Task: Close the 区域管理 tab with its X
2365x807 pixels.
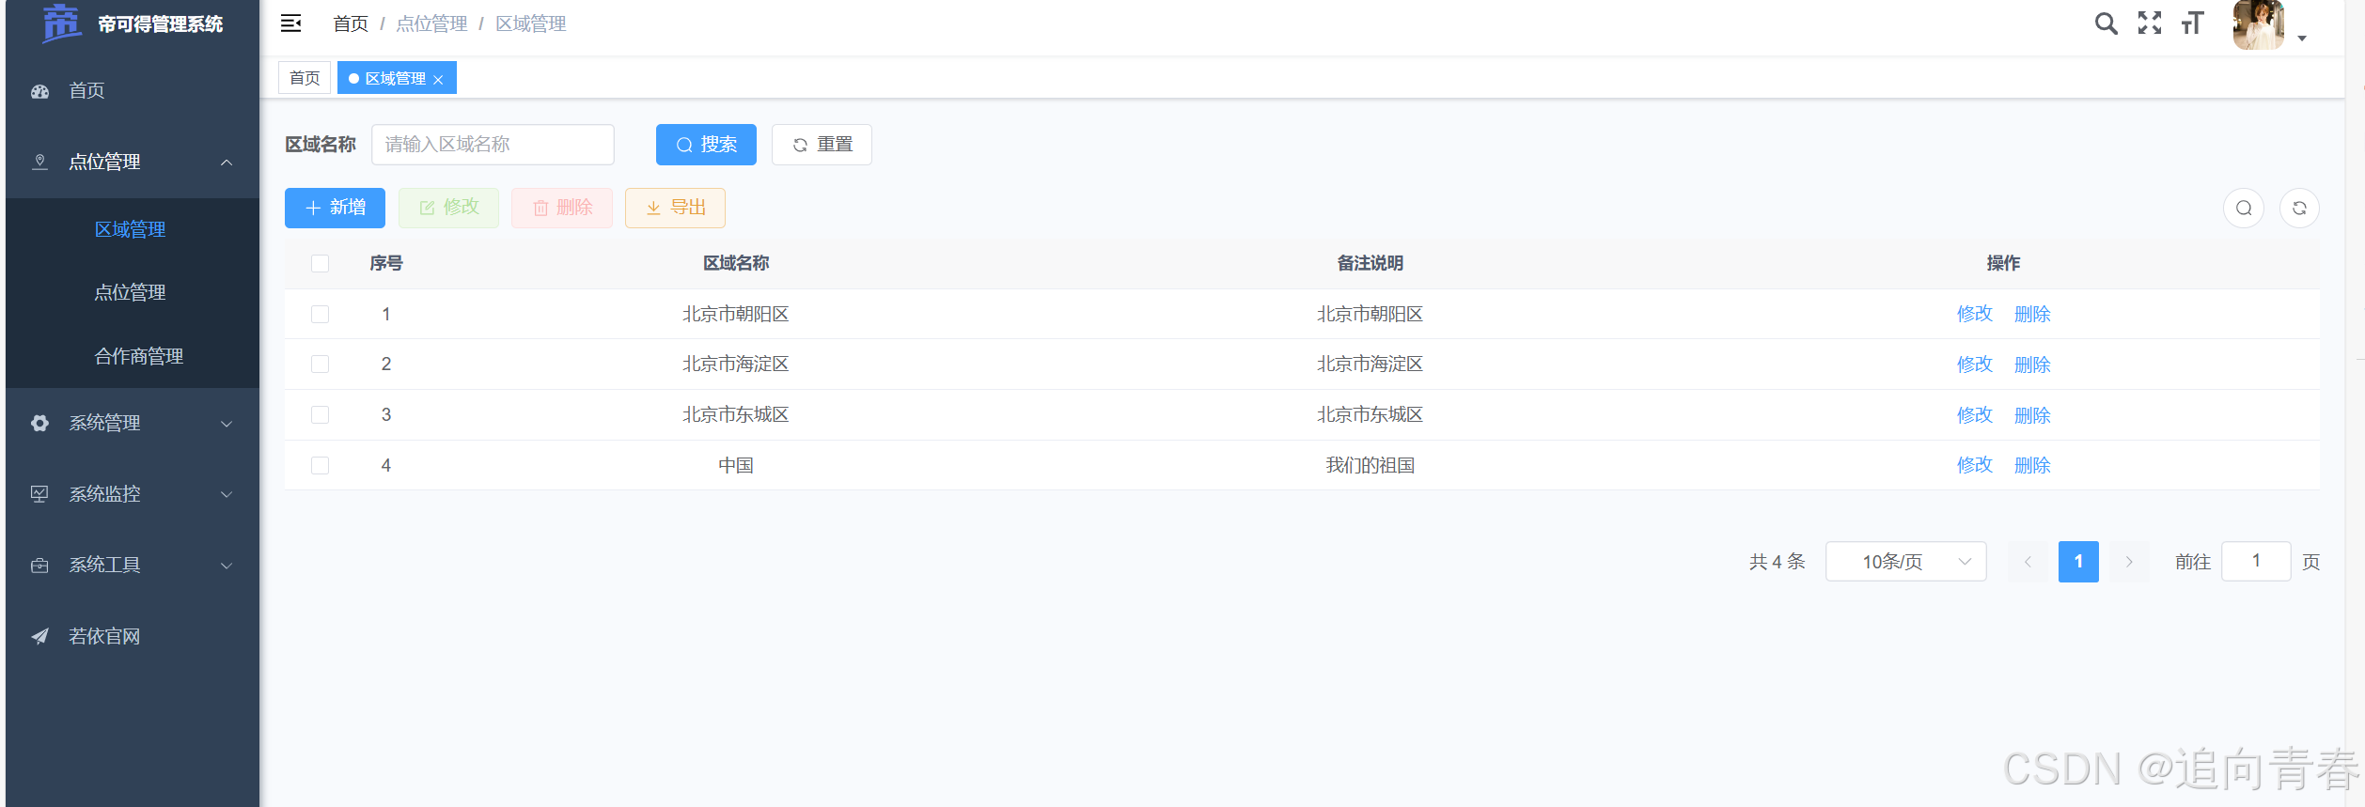Action: [x=438, y=80]
